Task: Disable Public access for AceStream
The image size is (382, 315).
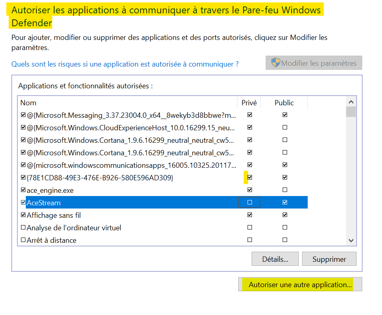Action: [x=285, y=202]
